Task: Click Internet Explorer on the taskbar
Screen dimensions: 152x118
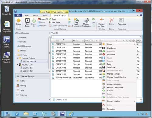Action: 71,114
